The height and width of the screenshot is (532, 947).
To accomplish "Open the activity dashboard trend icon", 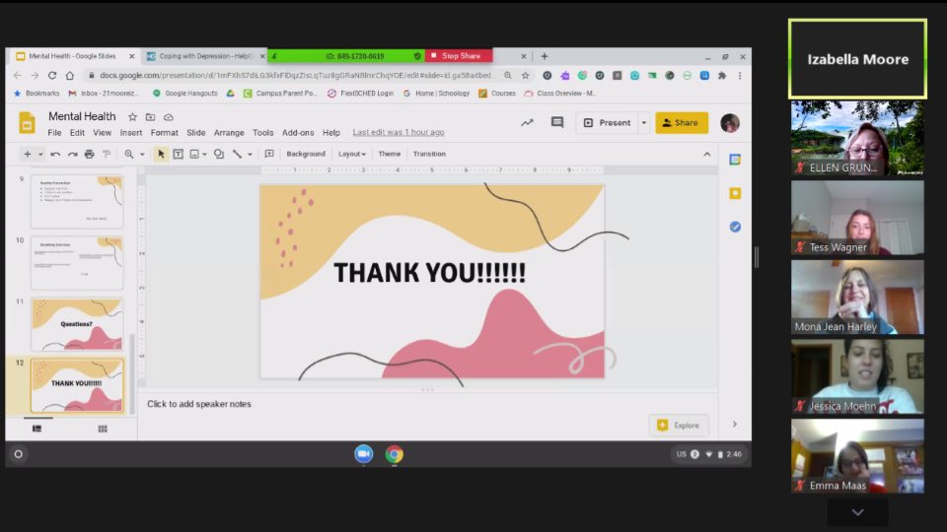I will tap(527, 122).
